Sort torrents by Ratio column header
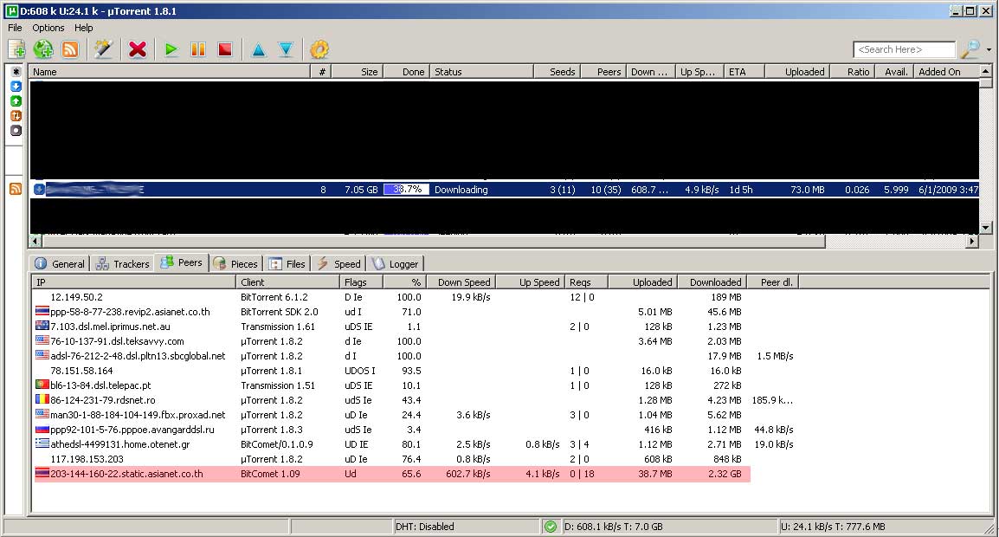 [x=852, y=71]
